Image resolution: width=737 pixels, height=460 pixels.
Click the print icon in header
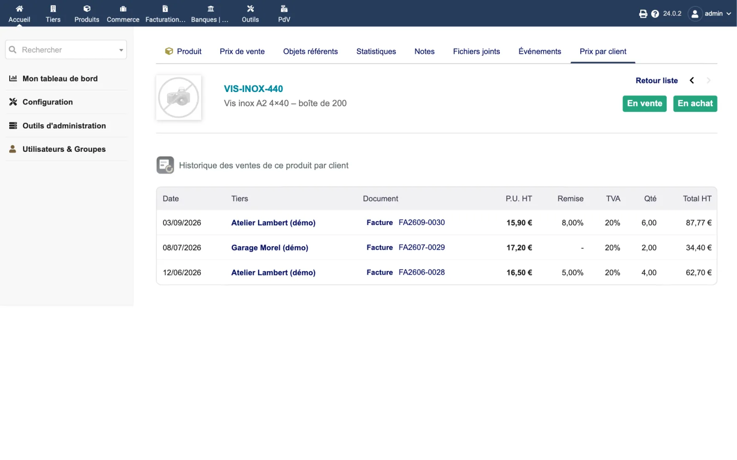point(643,14)
